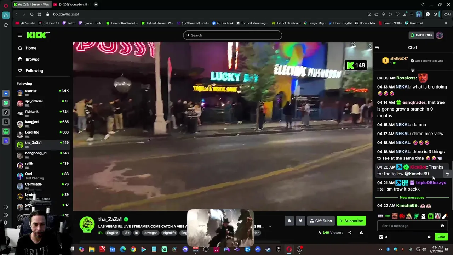Open the Home - Netflix bookmark
The height and width of the screenshot is (255, 453).
tap(390, 23)
